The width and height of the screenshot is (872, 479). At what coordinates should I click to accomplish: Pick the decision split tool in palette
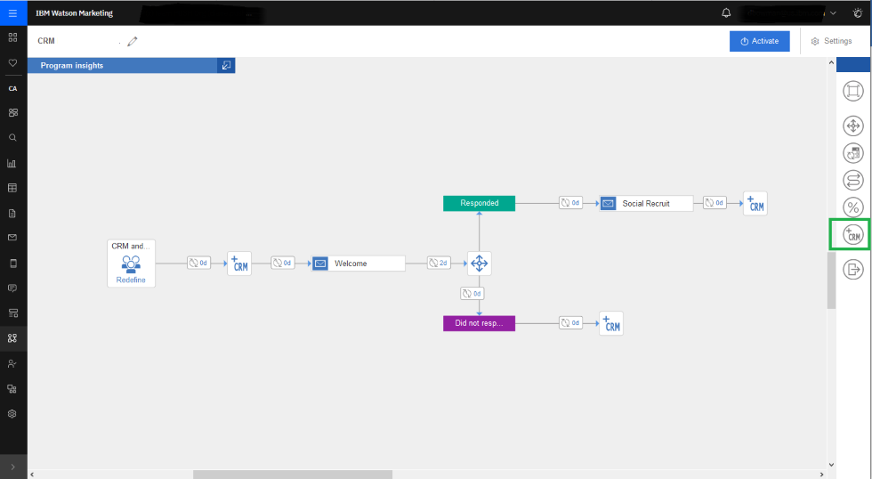[853, 126]
